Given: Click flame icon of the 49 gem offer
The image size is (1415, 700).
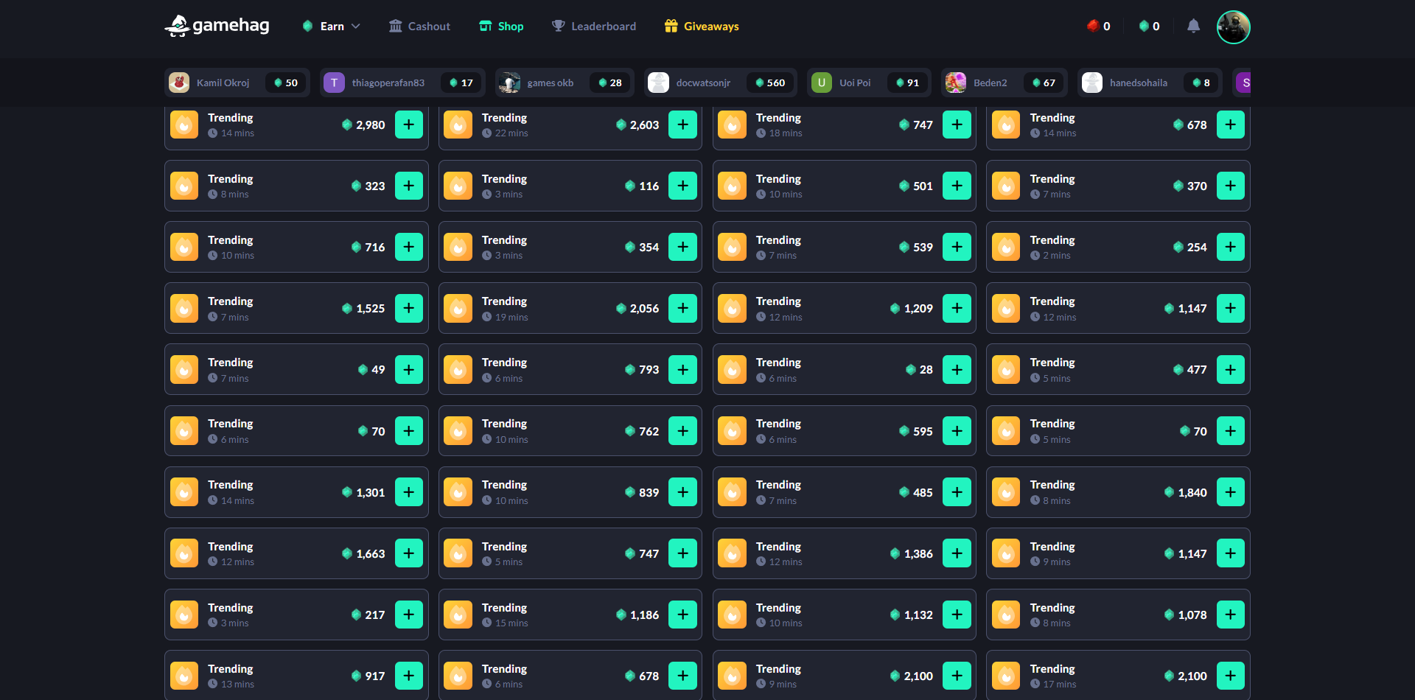Looking at the screenshot, I should tap(184, 370).
